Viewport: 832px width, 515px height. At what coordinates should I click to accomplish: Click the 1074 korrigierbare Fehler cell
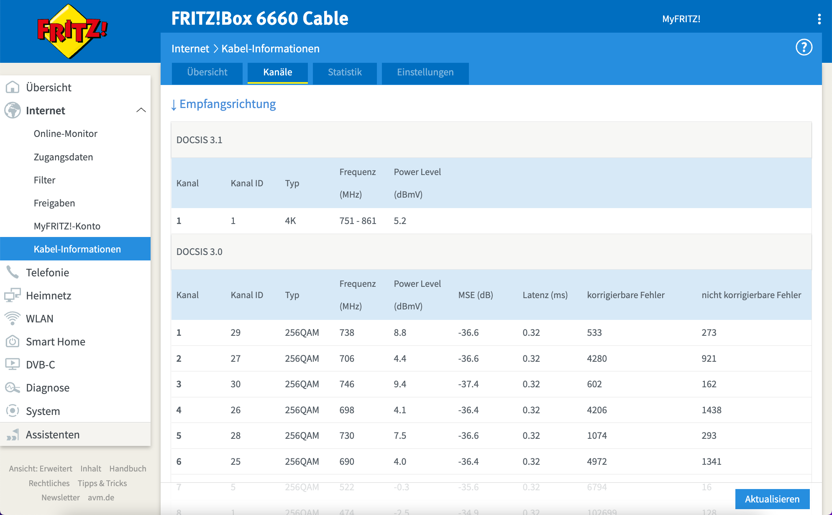(x=597, y=435)
